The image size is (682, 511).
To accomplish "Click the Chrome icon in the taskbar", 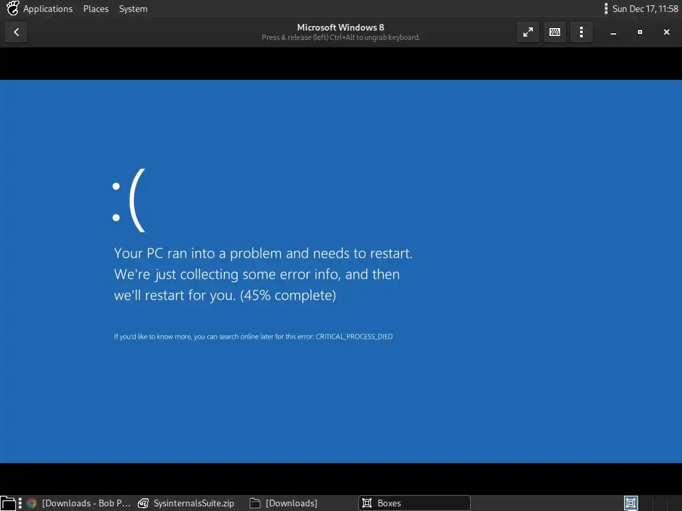I will click(31, 503).
